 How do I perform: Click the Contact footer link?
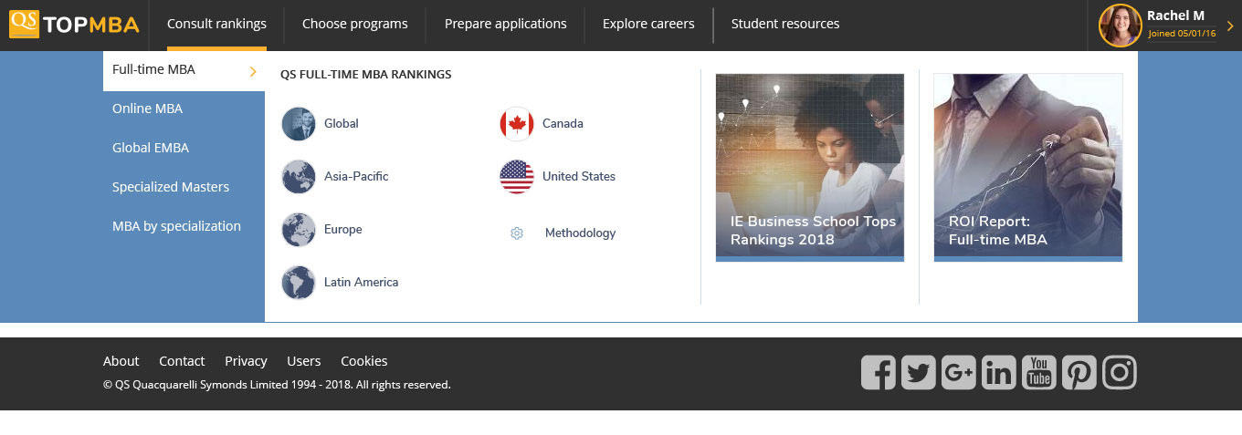point(182,361)
